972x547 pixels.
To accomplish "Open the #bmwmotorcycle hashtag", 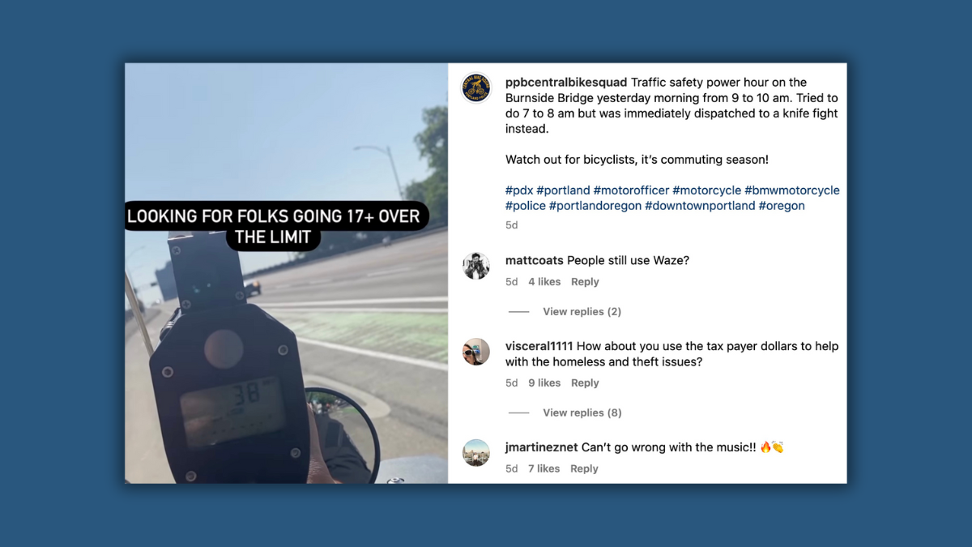I will tap(792, 190).
